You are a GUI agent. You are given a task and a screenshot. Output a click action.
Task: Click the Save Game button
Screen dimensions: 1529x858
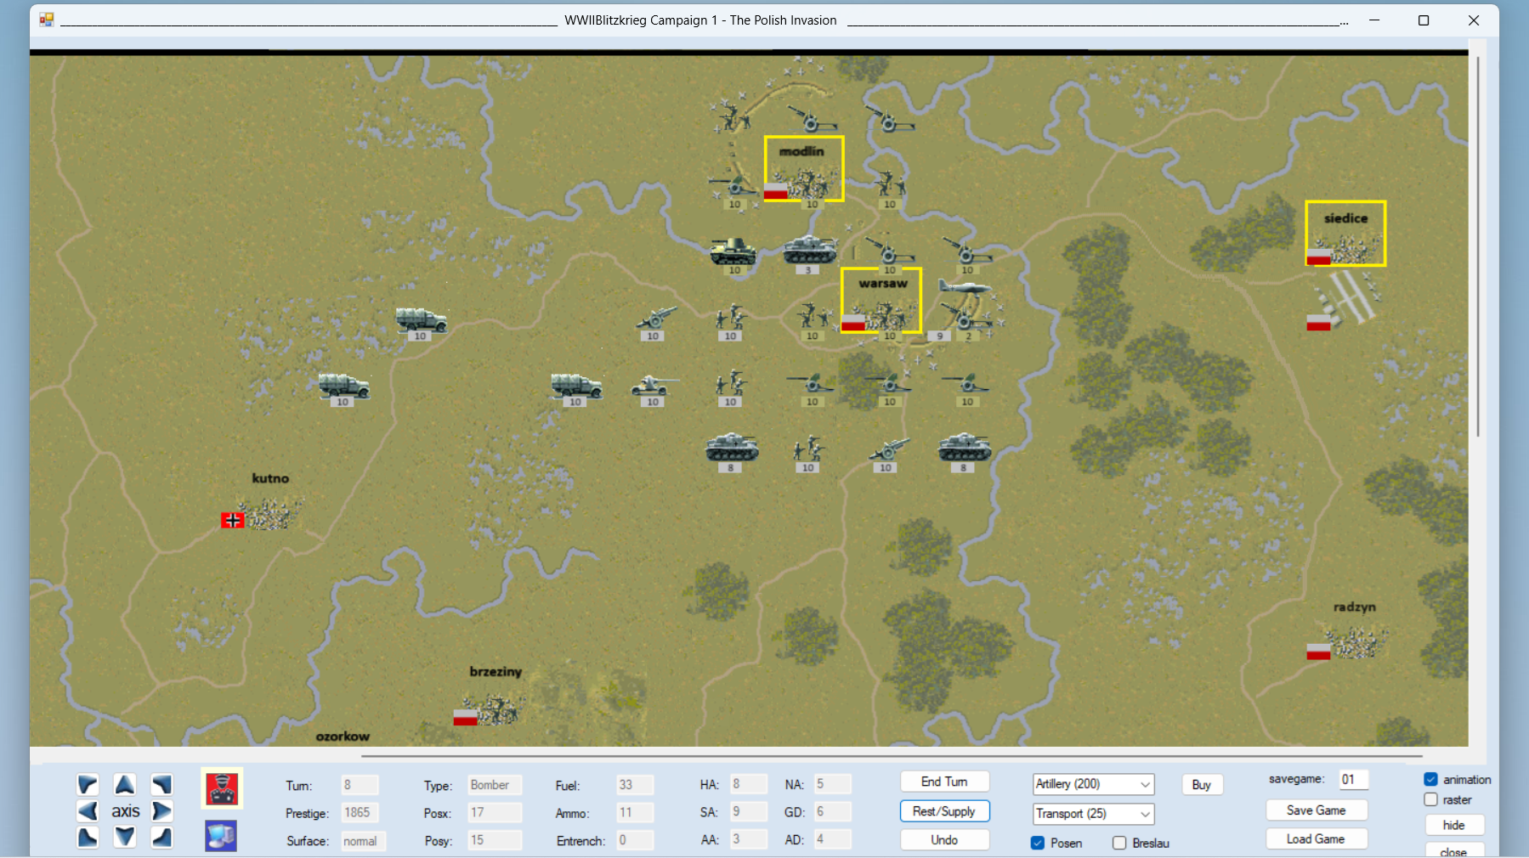[1316, 810]
